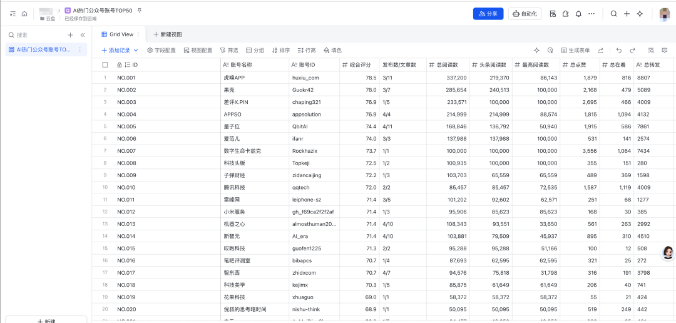
Task: Select the cell 倪叔的思考暗时间
Action: coord(255,309)
